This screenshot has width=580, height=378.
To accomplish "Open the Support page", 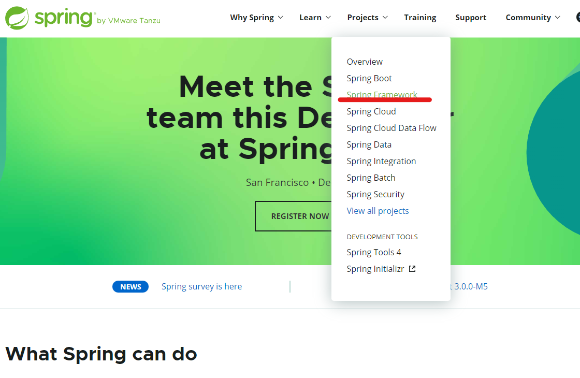I will [471, 18].
